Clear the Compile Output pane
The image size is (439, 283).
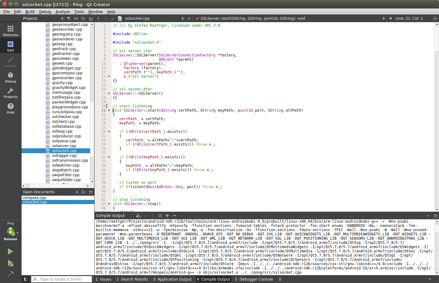(138, 216)
